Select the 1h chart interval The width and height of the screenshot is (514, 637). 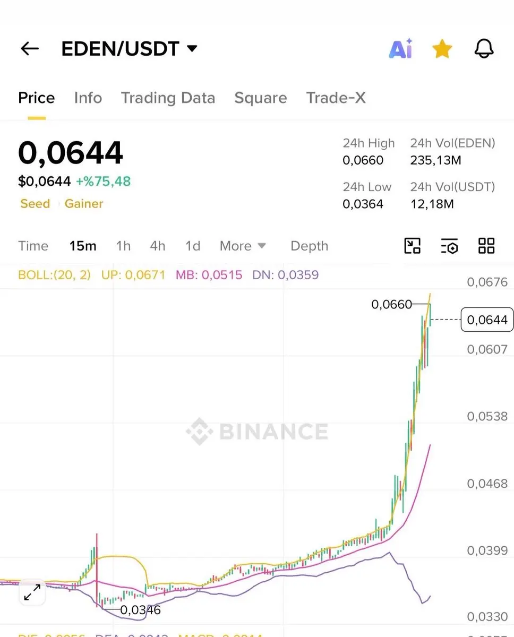coord(123,246)
